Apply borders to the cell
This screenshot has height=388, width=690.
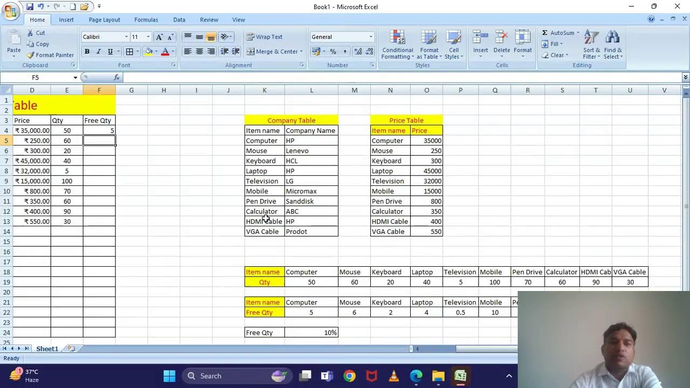(x=129, y=52)
